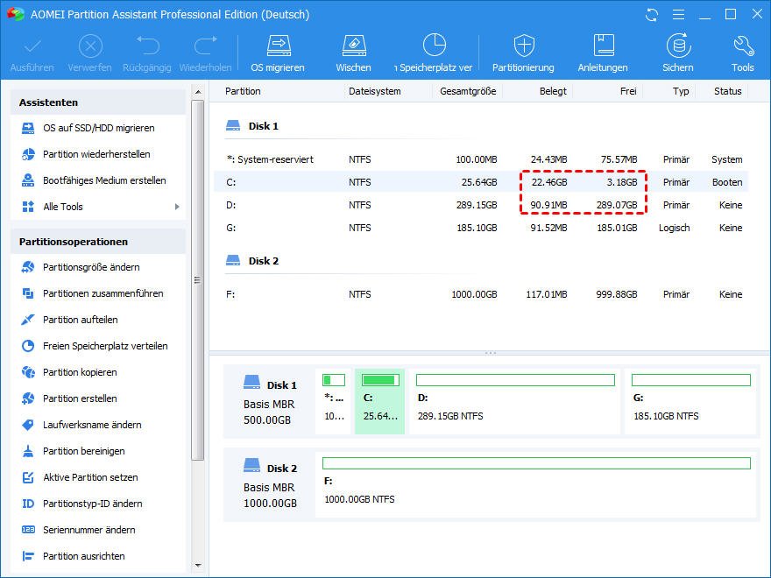The image size is (771, 578).
Task: Click the OS migrieren toolbar icon
Action: click(x=278, y=53)
